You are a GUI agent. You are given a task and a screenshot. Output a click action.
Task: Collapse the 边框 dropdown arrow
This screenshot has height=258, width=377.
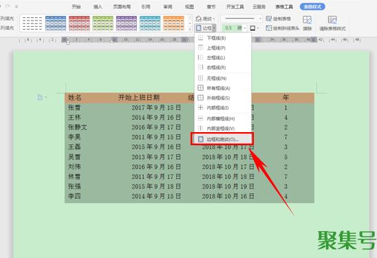[214, 28]
